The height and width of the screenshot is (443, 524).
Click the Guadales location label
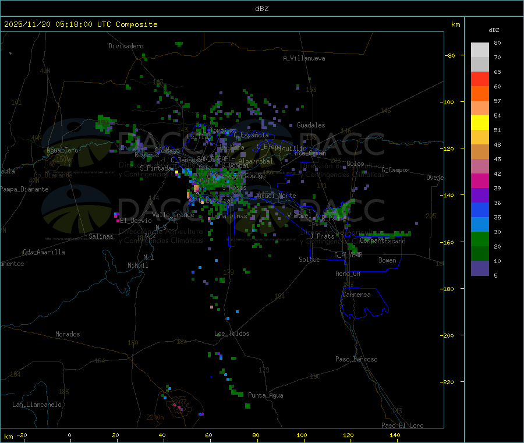coord(311,125)
